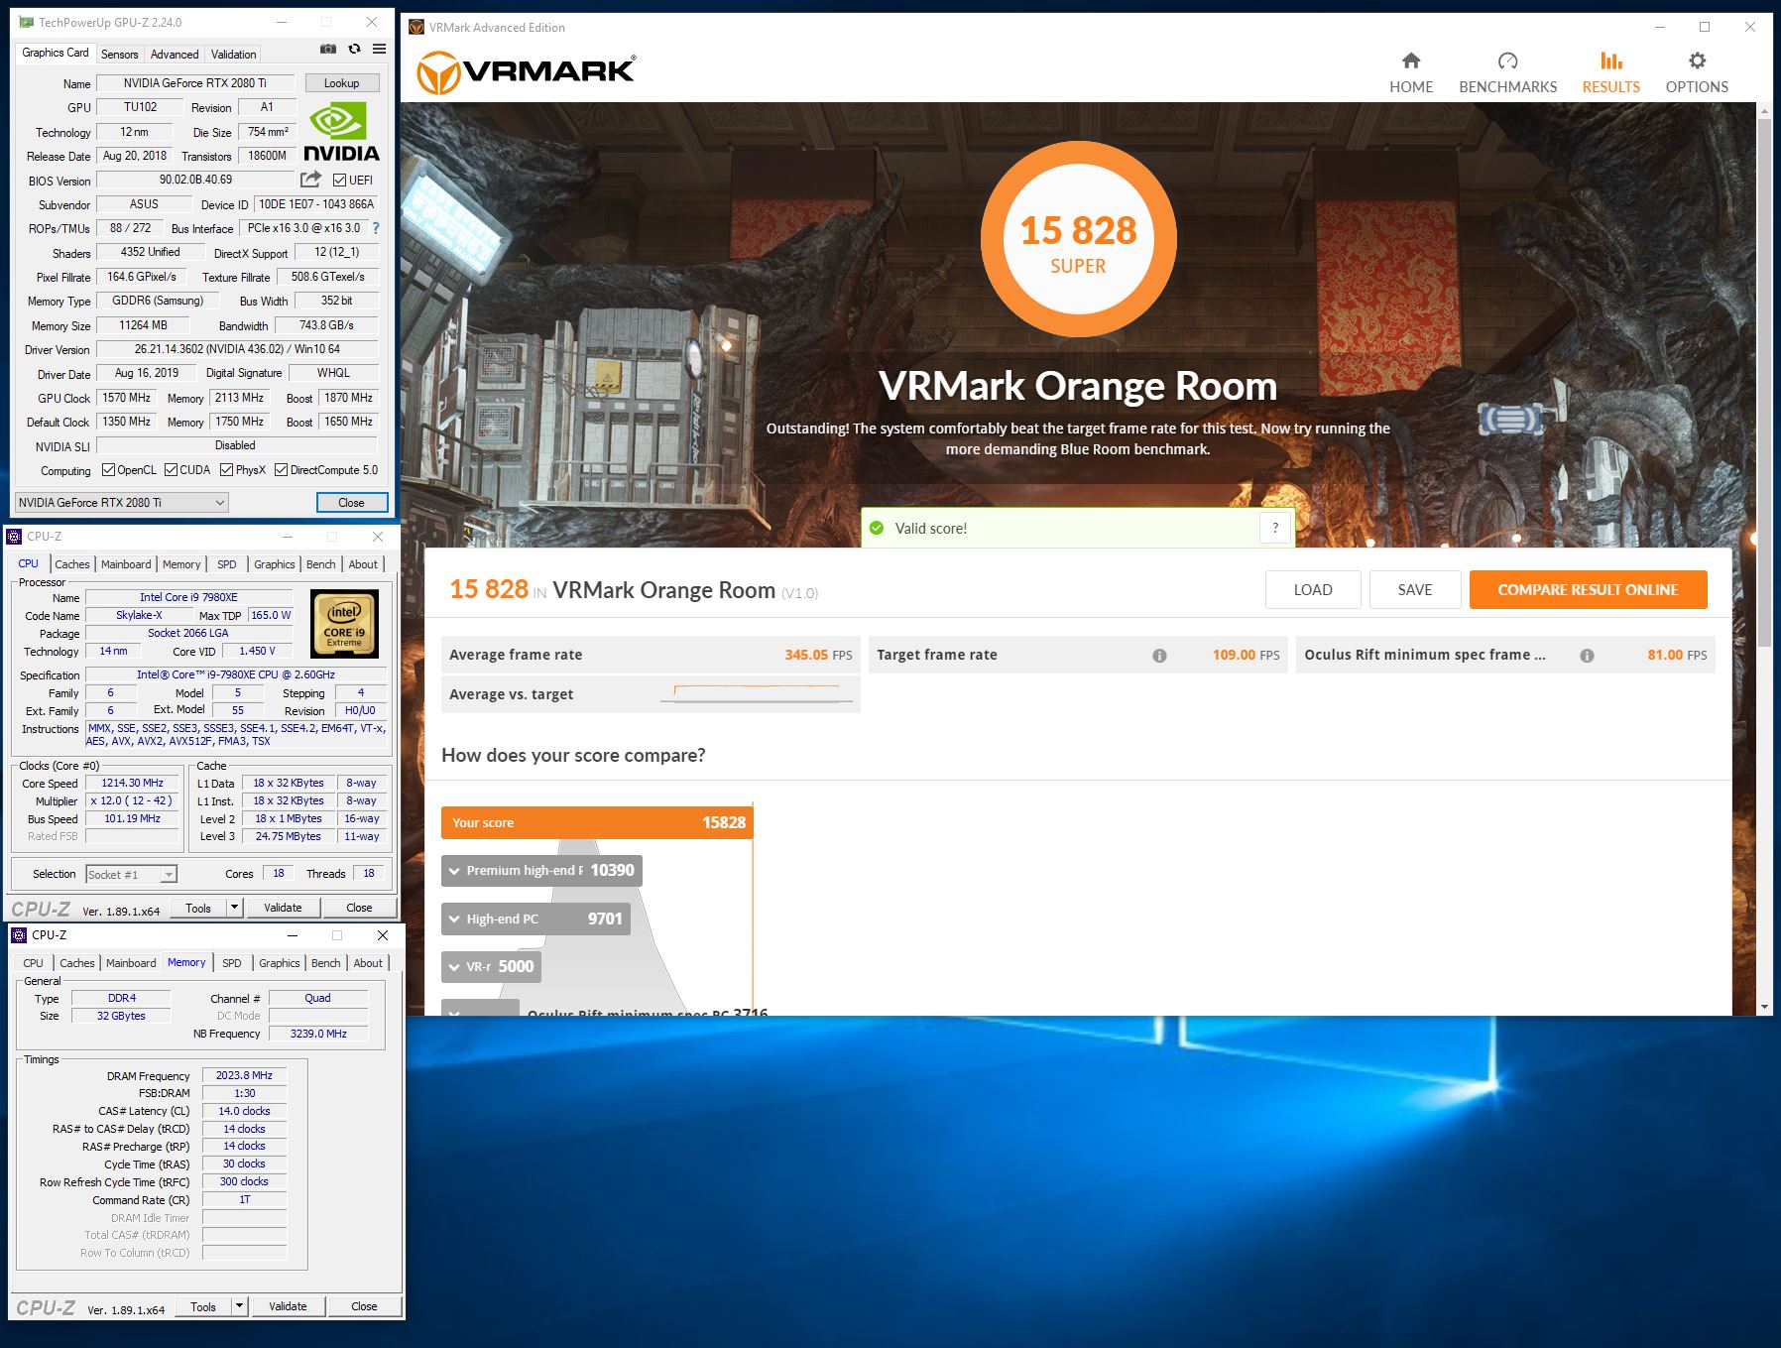Click the Close button in GPU-Z
The width and height of the screenshot is (1781, 1348).
pyautogui.click(x=351, y=503)
